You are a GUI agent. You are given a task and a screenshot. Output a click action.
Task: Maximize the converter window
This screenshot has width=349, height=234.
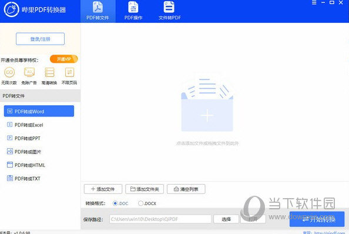coord(332,3)
